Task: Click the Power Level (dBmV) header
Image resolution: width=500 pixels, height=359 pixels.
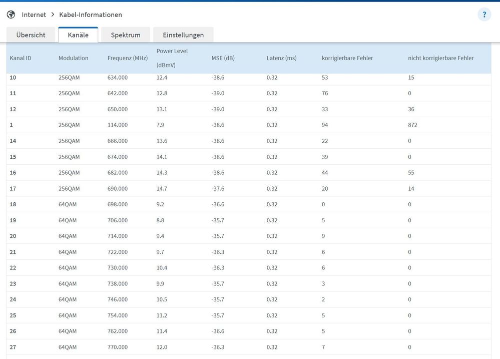Action: [172, 58]
